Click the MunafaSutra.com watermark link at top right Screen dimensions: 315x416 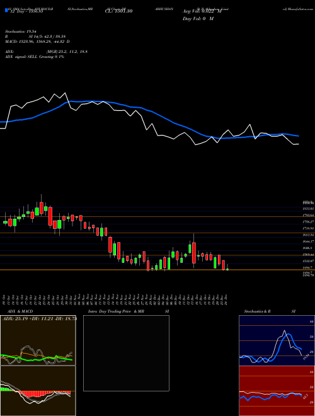click(298, 9)
